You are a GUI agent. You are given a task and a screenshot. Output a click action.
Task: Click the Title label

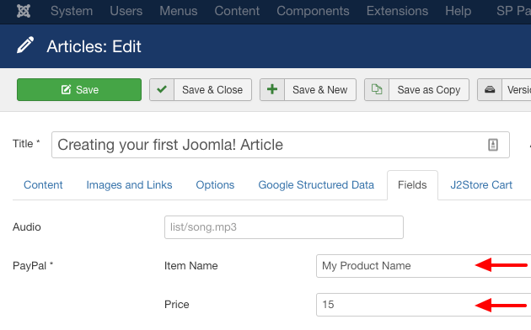(26, 144)
